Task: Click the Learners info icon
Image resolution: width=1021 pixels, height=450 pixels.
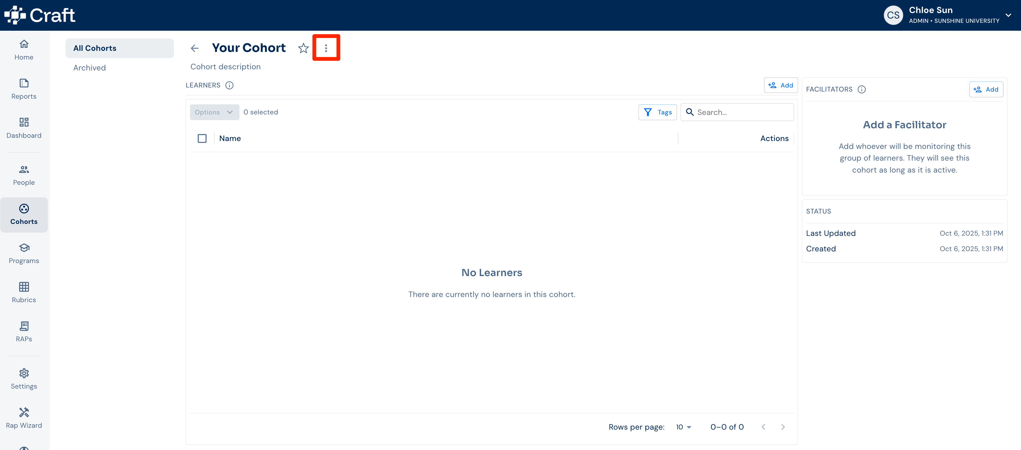Action: (x=229, y=85)
